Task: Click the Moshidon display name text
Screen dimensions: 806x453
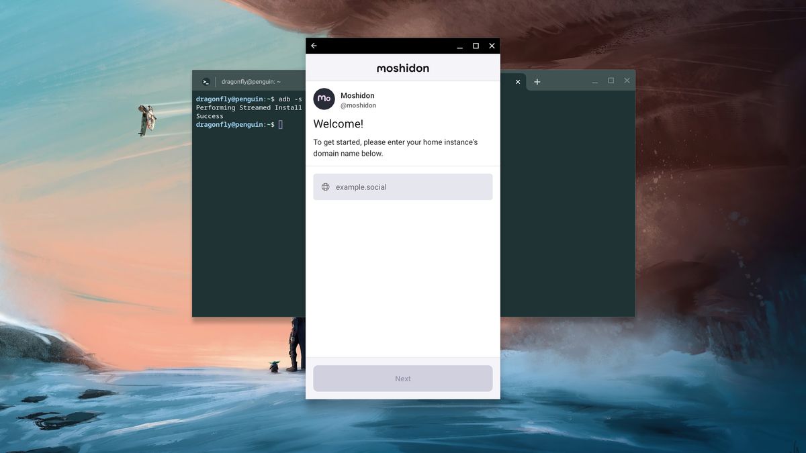Action: [357, 95]
